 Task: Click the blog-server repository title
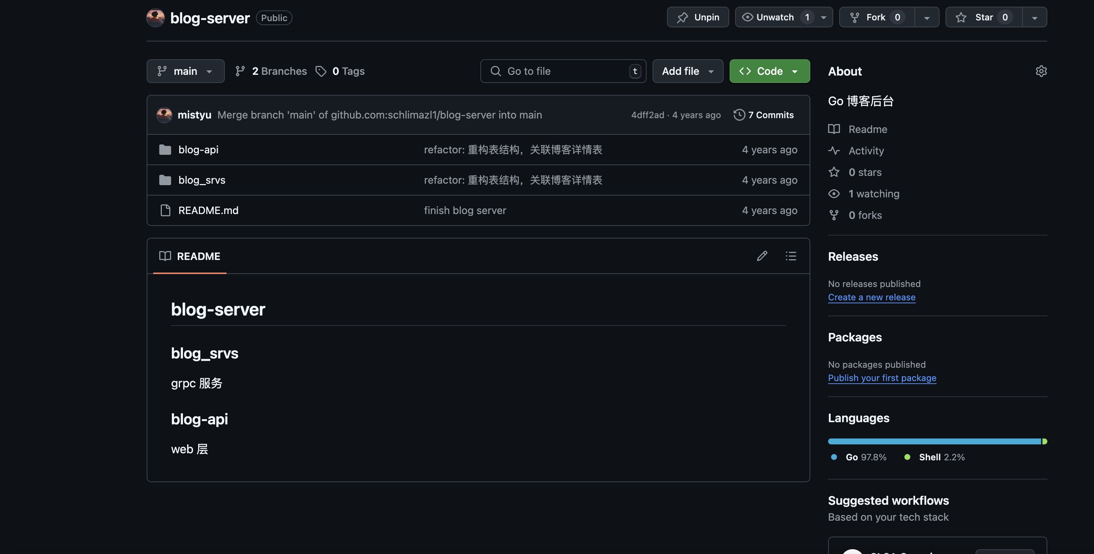pyautogui.click(x=210, y=18)
